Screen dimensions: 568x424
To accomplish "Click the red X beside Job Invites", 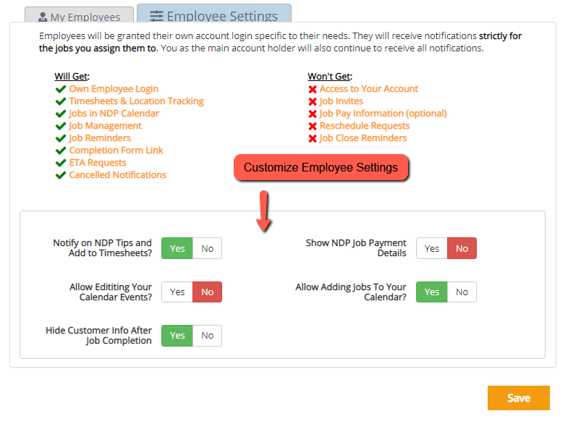I will pyautogui.click(x=313, y=101).
